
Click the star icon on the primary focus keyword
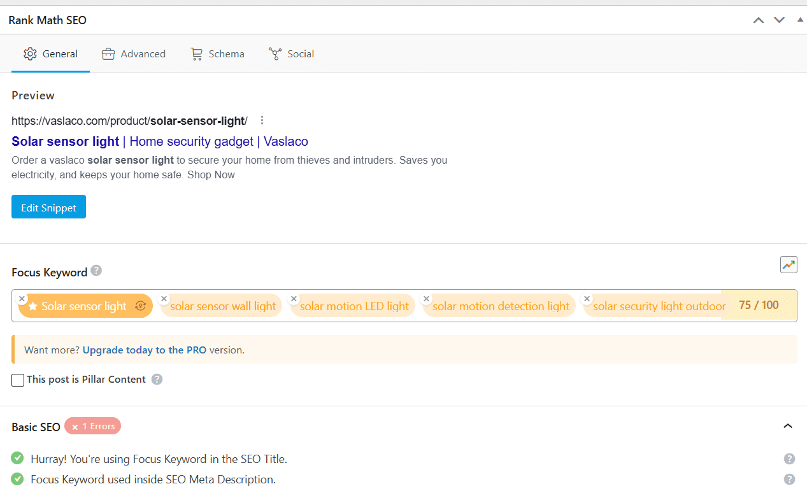pos(32,306)
